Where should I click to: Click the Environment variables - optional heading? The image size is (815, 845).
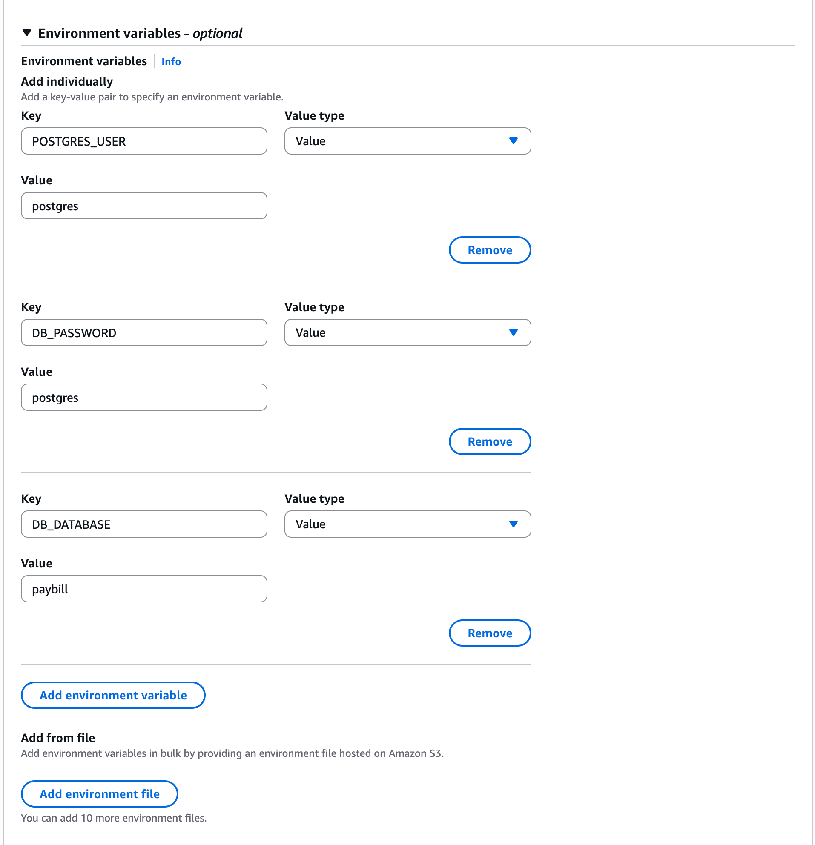coord(140,33)
